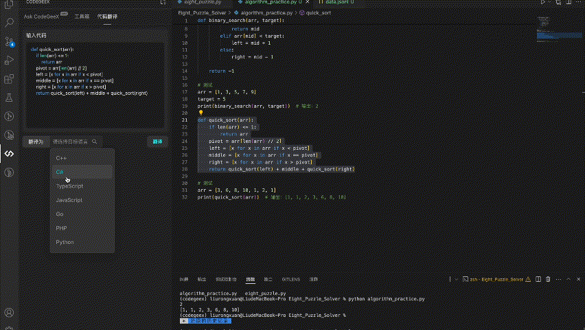Open the Accounts icon in activity bar
585x330 pixels.
[10, 313]
